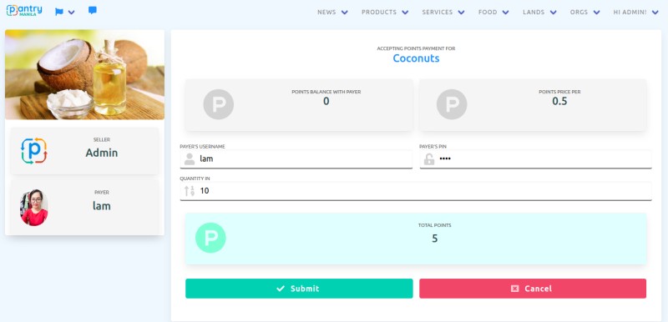Open the FOOD menu
This screenshot has width=668, height=322.
pyautogui.click(x=493, y=13)
